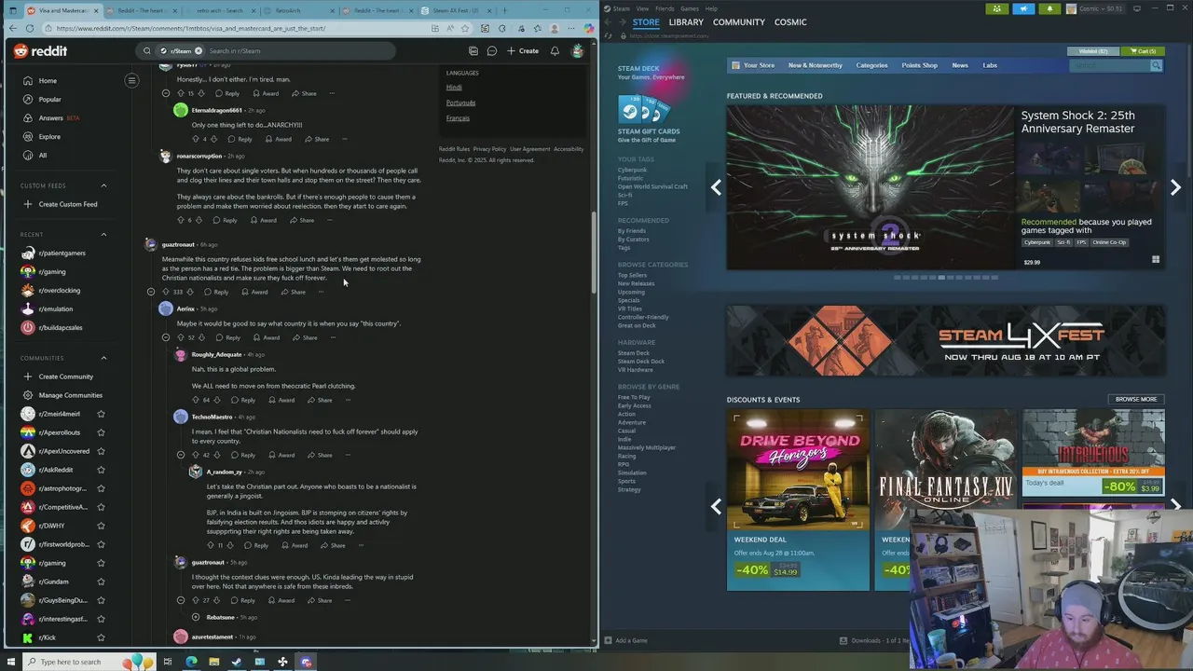Favorite r/CompetitiveA... with the star icon
This screenshot has width=1193, height=671.
(101, 507)
